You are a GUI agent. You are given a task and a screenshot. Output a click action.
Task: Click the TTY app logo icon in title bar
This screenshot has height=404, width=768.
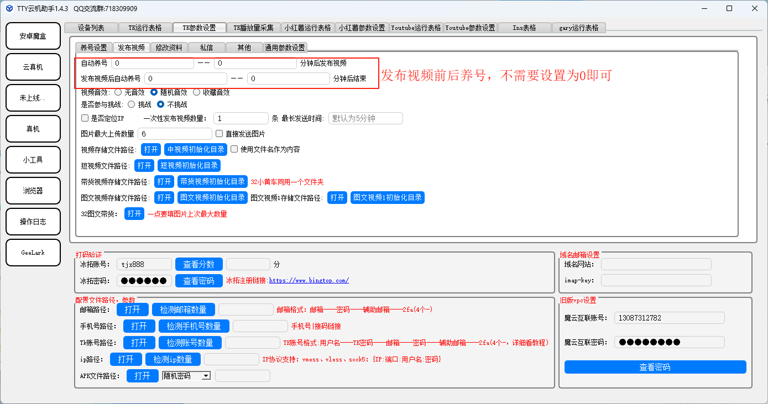pos(9,8)
